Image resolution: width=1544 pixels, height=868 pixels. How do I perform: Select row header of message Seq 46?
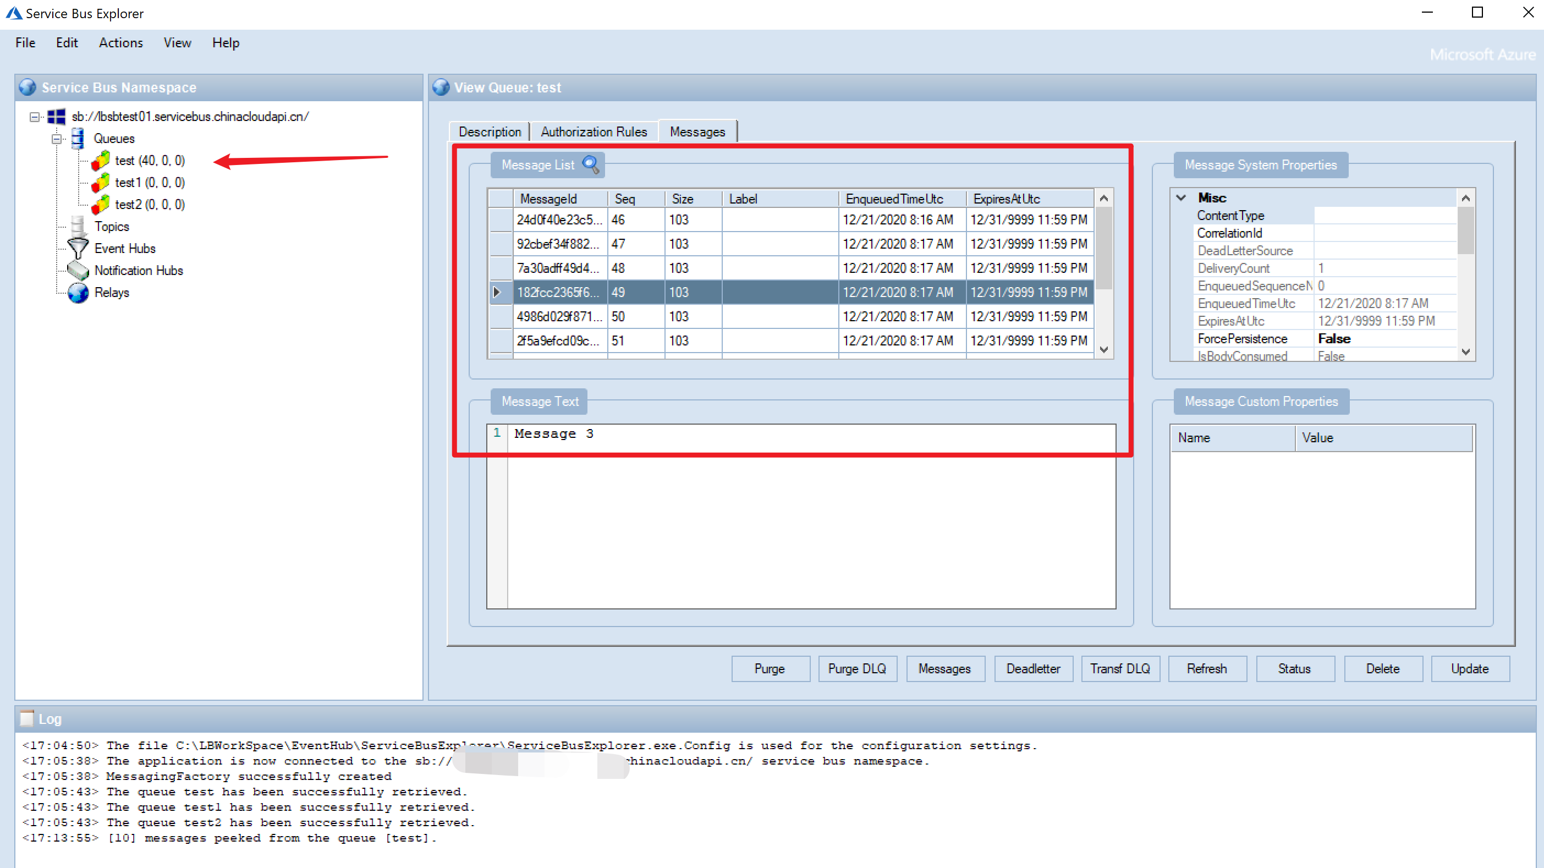pos(500,219)
